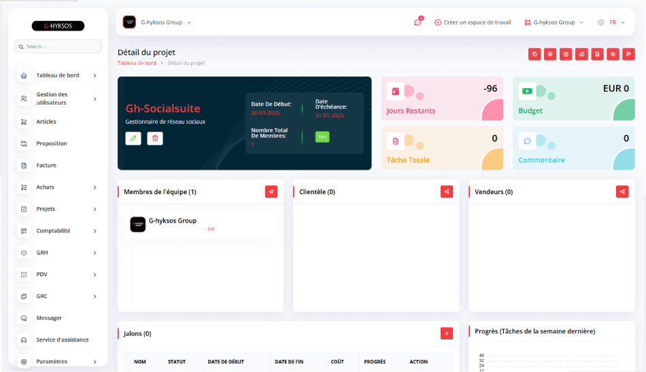
Task: Expand the GRC submenu chevron
Action: (x=95, y=297)
